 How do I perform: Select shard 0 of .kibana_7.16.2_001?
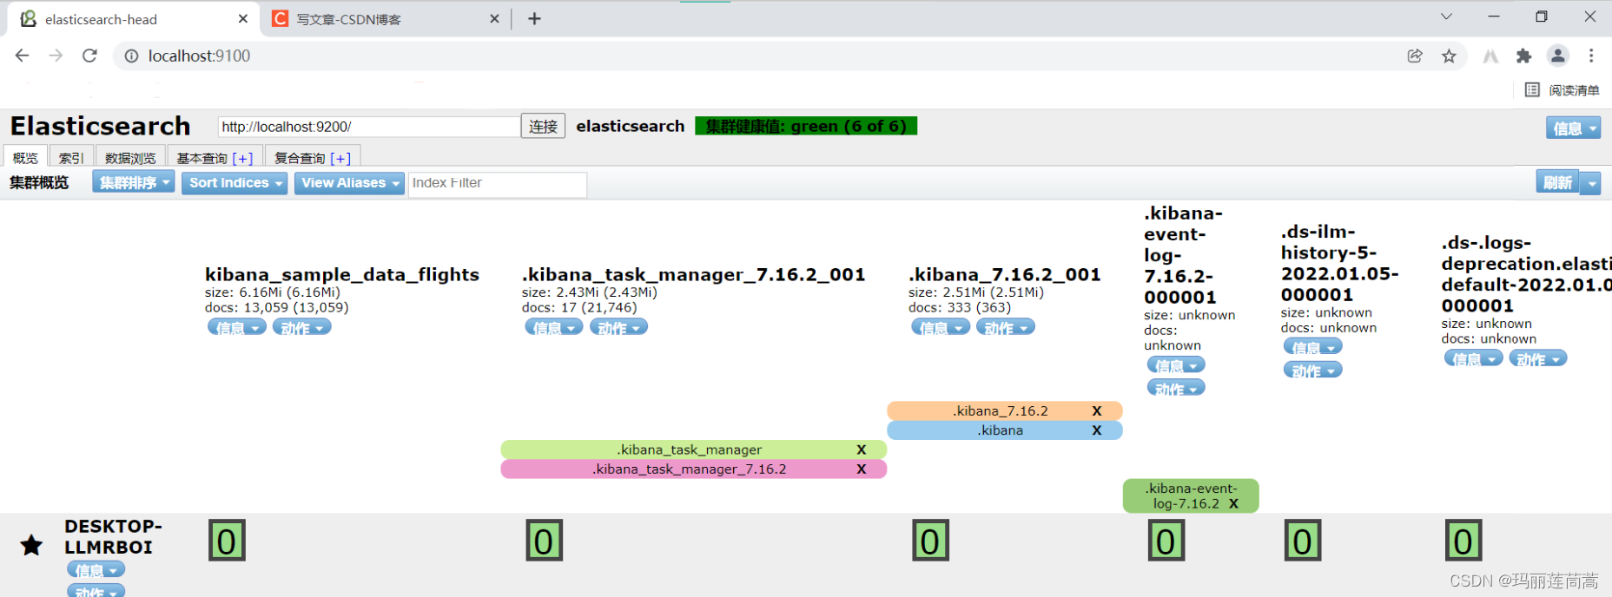pos(930,541)
